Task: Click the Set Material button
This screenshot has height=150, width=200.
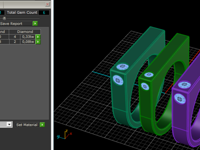Action: (27, 125)
